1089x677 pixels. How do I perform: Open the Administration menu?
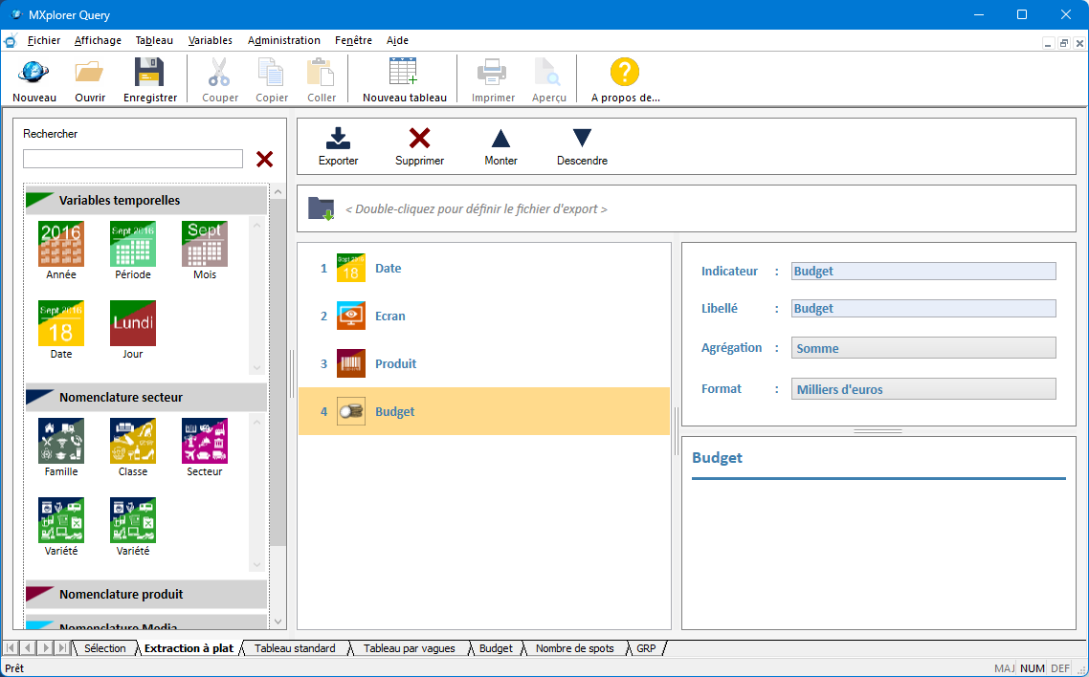[284, 40]
